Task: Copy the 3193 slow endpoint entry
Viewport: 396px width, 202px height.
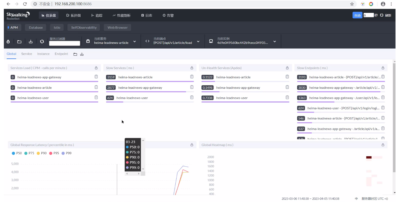Action: 383,77
